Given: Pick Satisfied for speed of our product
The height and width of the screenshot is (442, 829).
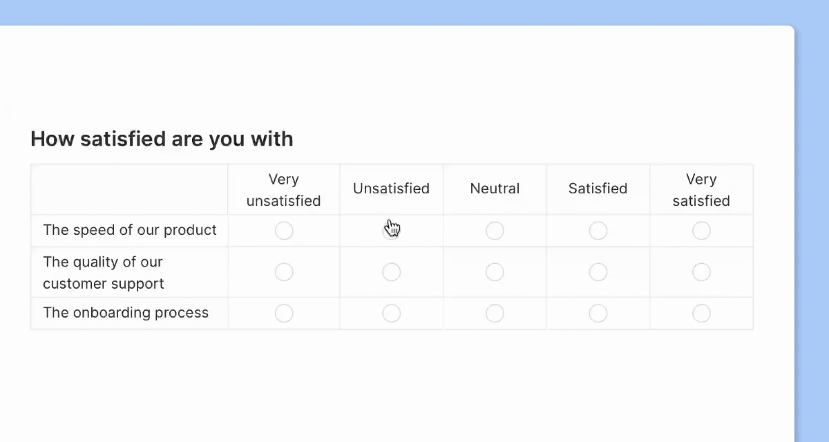Looking at the screenshot, I should (598, 231).
